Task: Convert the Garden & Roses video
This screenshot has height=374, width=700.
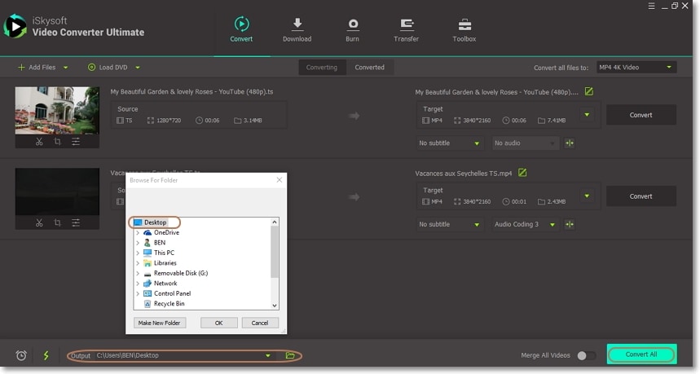Action: tap(641, 115)
